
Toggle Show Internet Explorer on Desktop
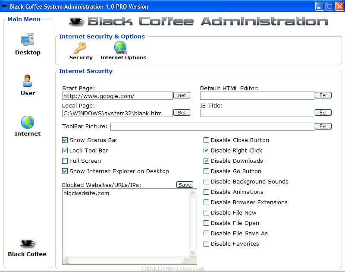(x=65, y=171)
